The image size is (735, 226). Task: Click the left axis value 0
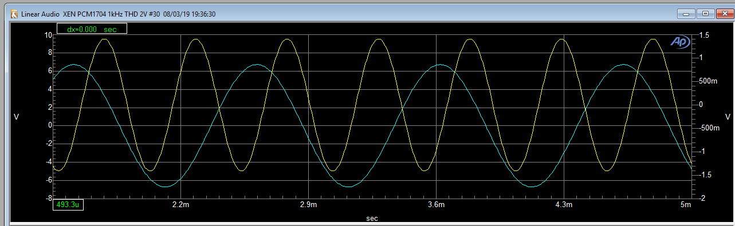[x=50, y=125]
